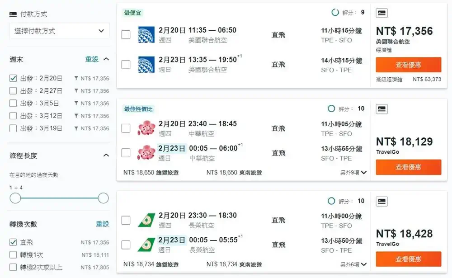
Task: Click rating circle icon on EVA Air card
Action: tap(331, 201)
